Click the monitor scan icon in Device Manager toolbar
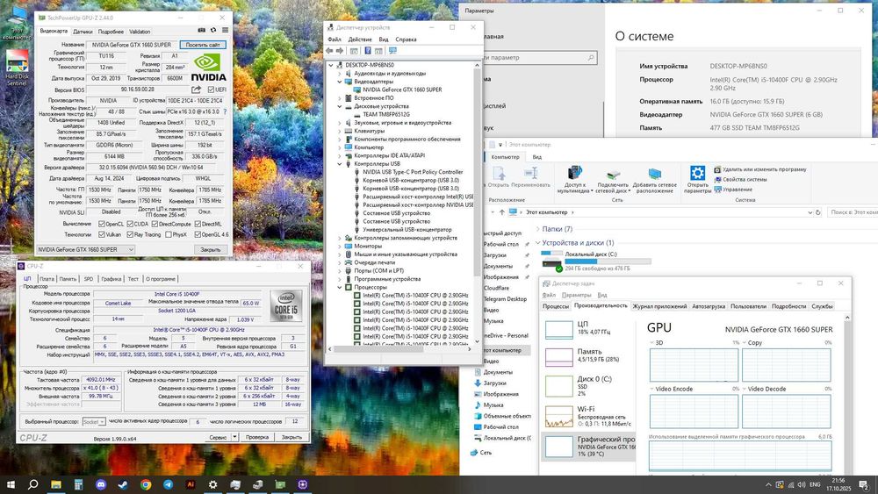This screenshot has height=494, width=878. 392,51
